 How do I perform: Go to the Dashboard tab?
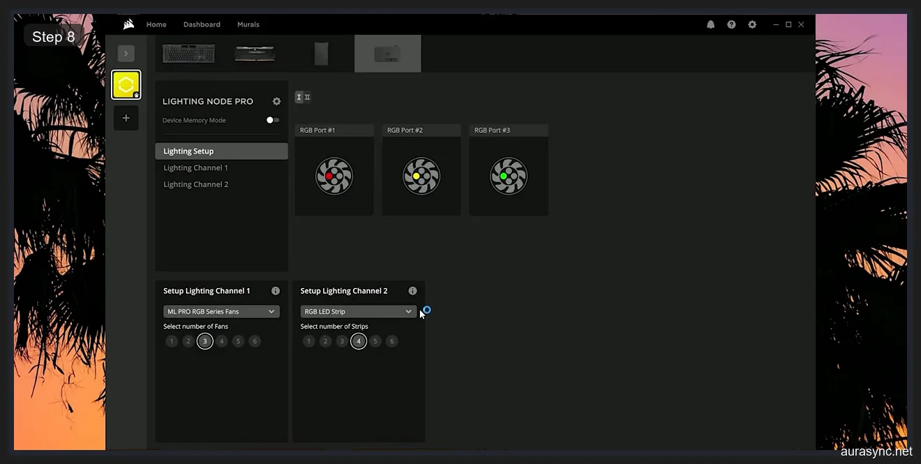coord(202,24)
